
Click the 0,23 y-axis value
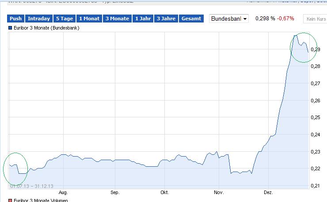[x=316, y=152]
